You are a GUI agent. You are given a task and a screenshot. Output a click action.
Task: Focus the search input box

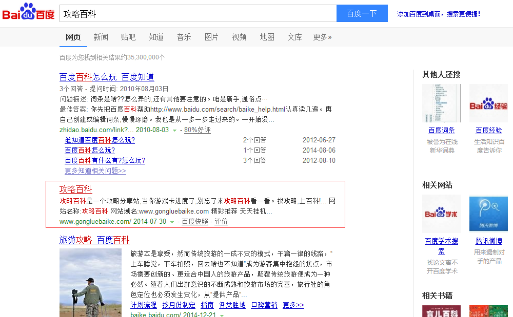click(198, 13)
